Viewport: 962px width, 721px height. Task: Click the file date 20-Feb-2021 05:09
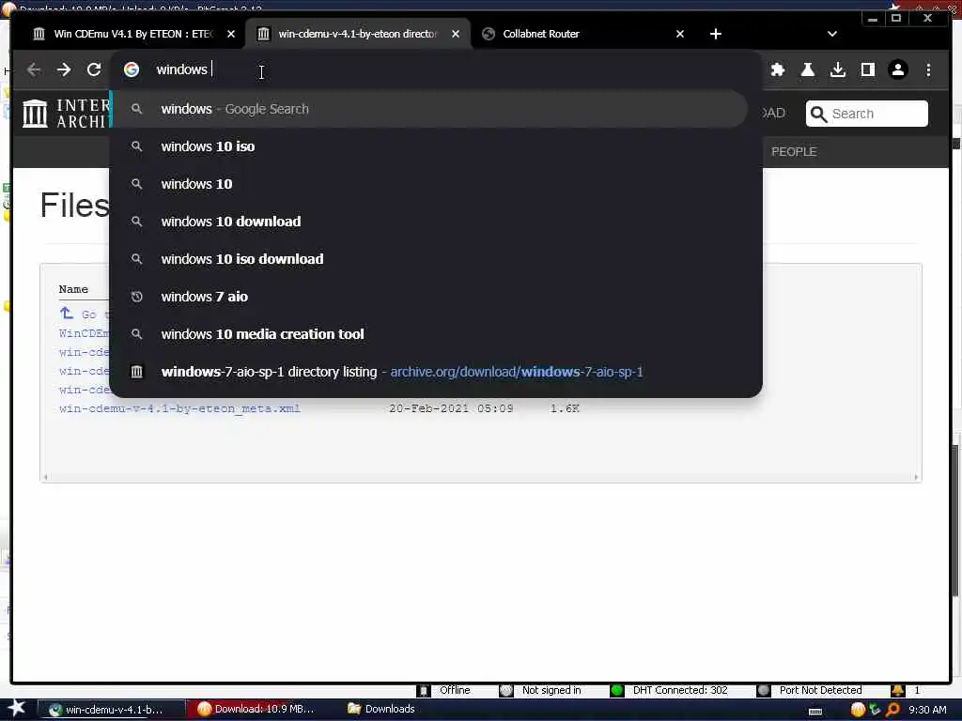point(451,408)
